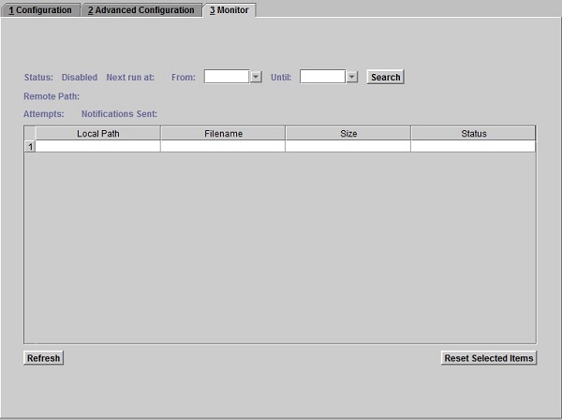Select row 1 via its row number

29,147
